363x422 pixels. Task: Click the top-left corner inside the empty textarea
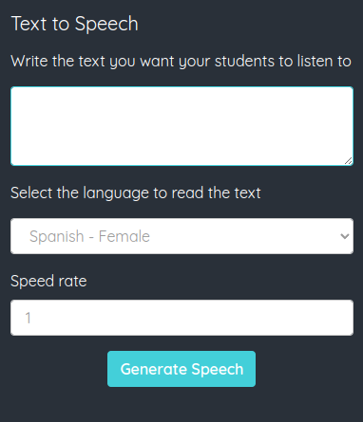(19, 94)
